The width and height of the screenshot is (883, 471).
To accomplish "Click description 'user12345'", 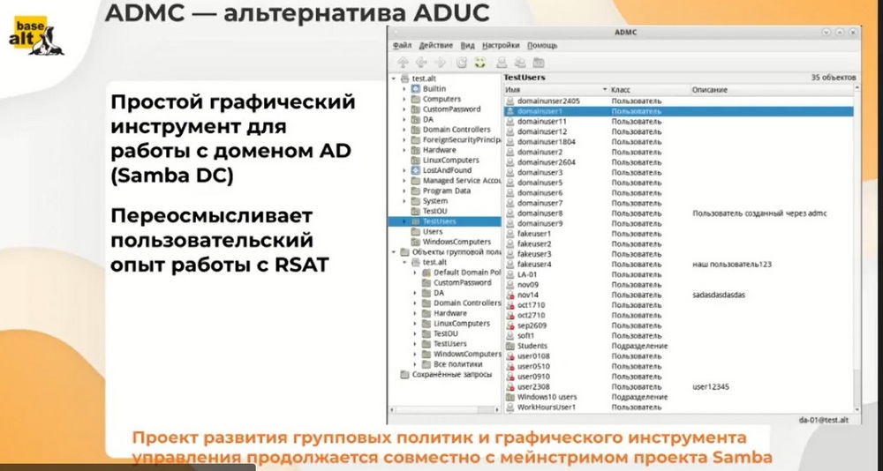I will tap(711, 386).
